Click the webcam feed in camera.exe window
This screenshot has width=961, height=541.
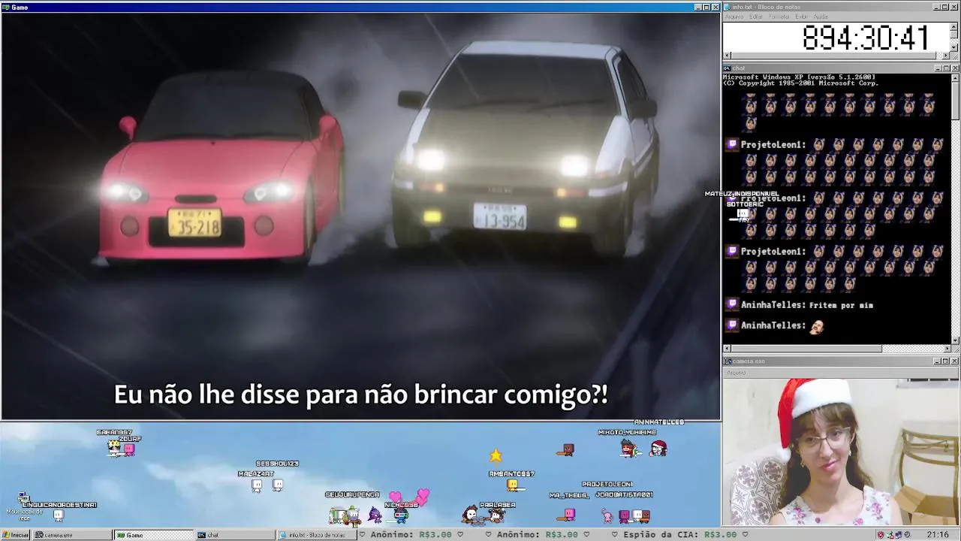[842, 452]
